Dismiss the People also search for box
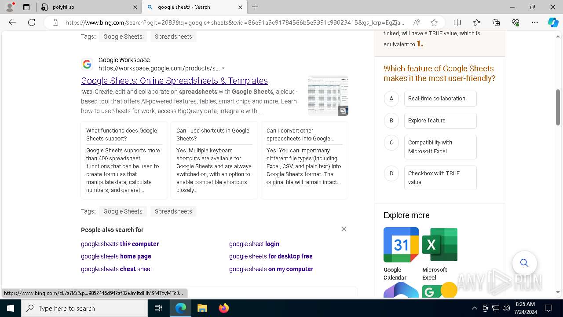Screen dimensions: 563x317 point(344,229)
